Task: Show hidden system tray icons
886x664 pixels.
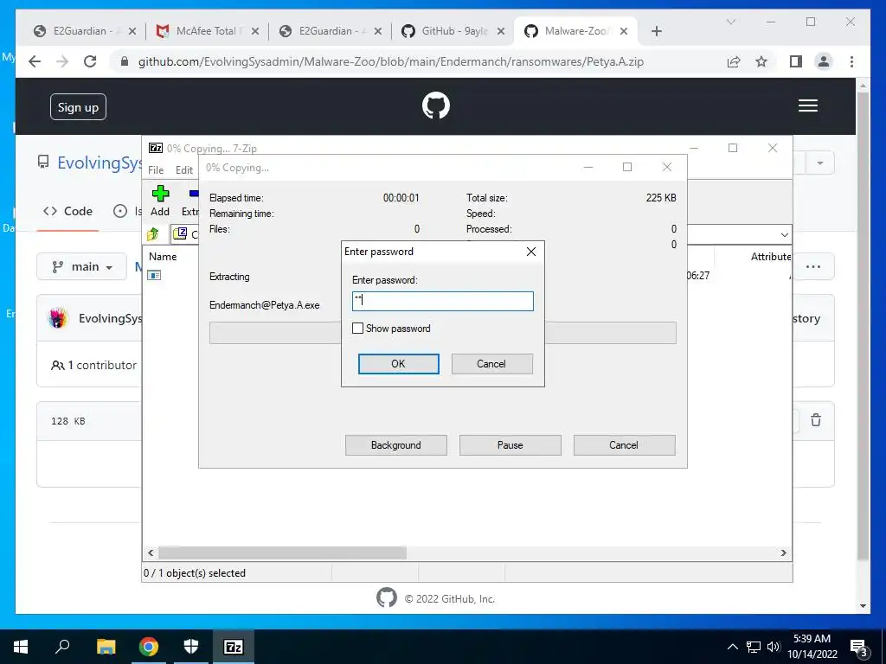Action: (732, 647)
